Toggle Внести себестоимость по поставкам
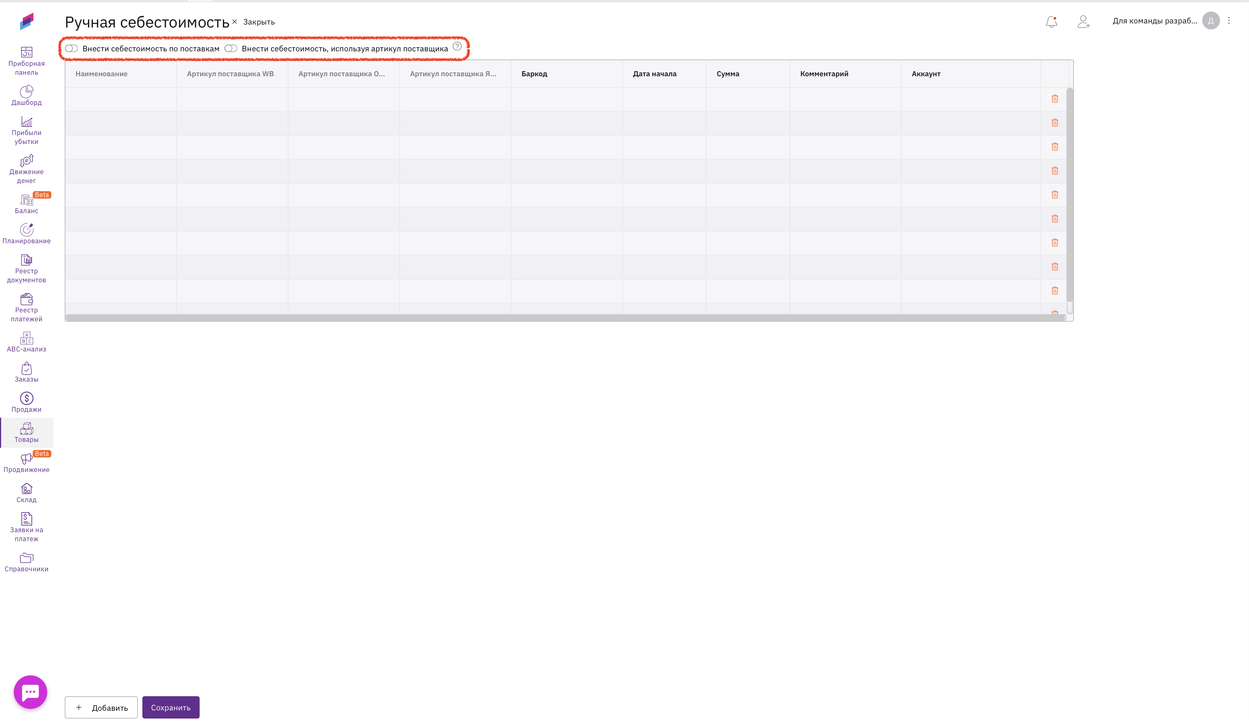This screenshot has width=1249, height=723. (71, 49)
